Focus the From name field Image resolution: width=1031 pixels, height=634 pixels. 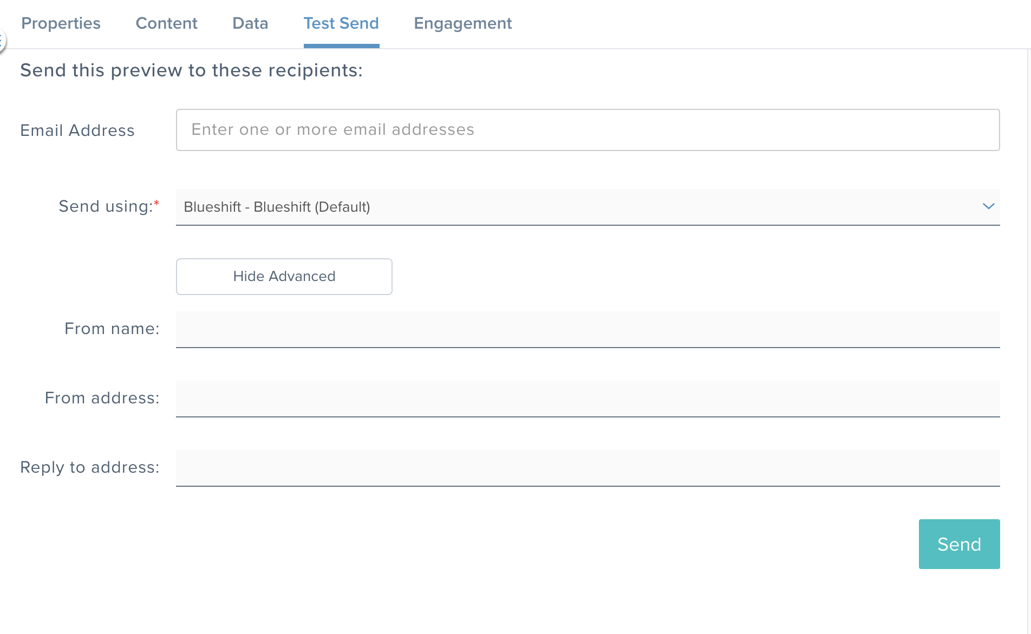click(x=588, y=329)
